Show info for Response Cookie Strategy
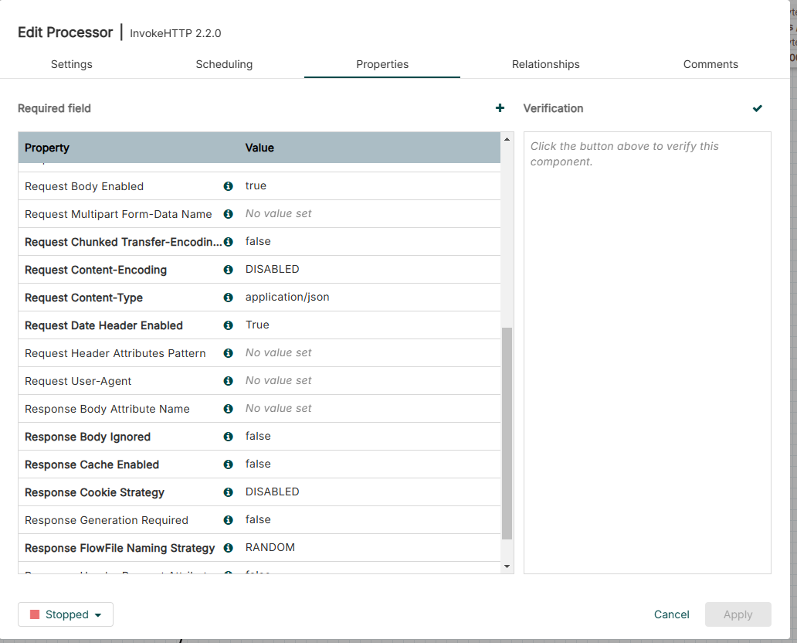 click(x=228, y=492)
